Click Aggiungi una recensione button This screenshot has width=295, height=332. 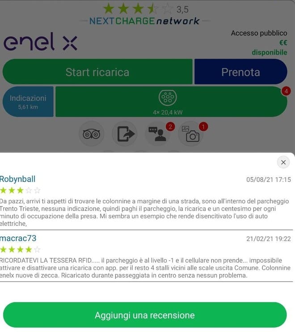click(145, 315)
